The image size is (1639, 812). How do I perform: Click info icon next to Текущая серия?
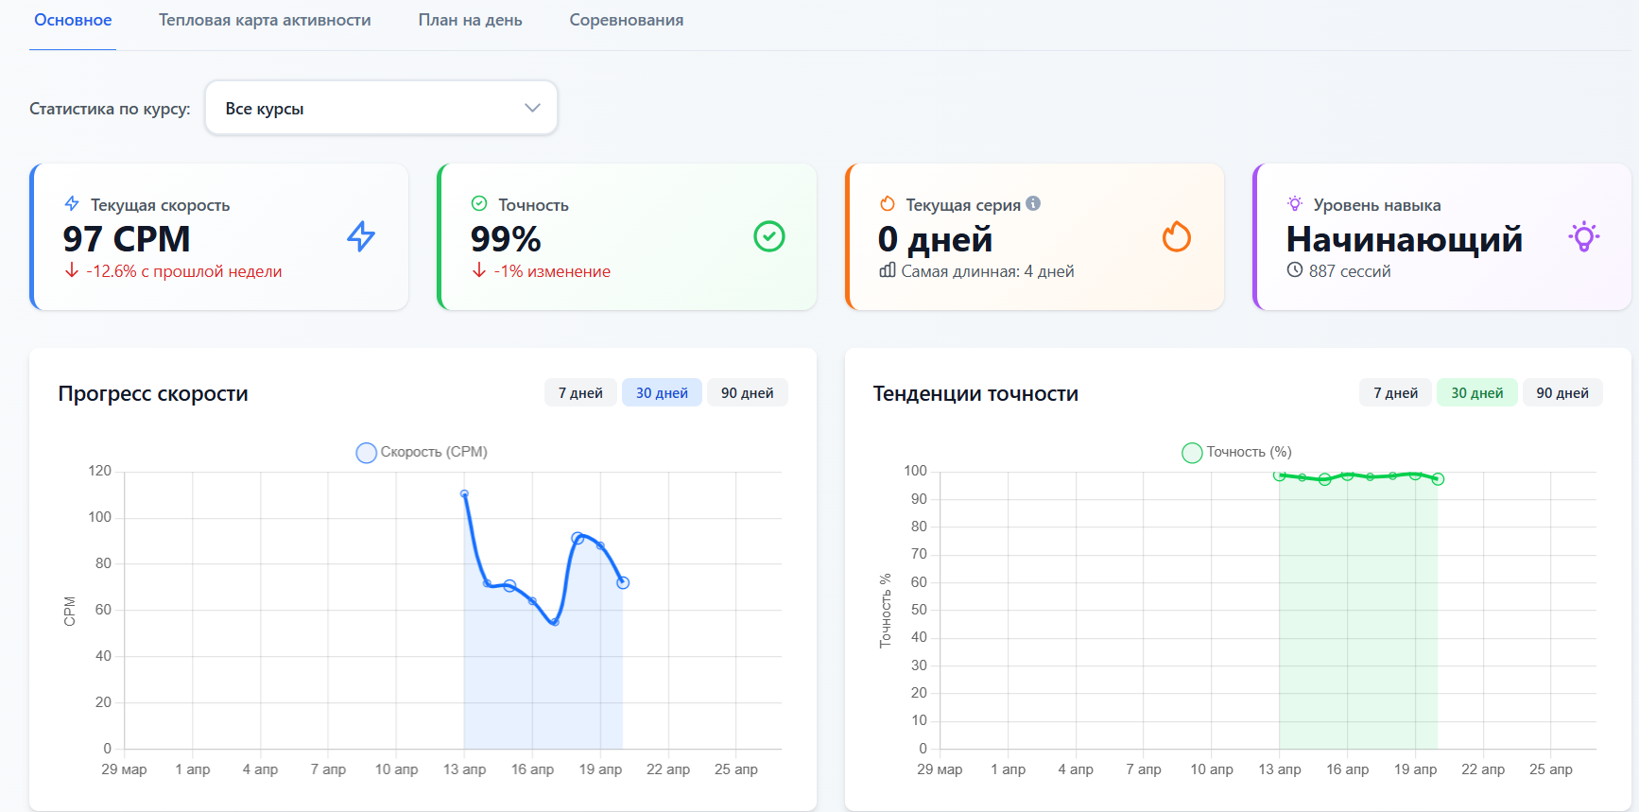pos(1033,203)
